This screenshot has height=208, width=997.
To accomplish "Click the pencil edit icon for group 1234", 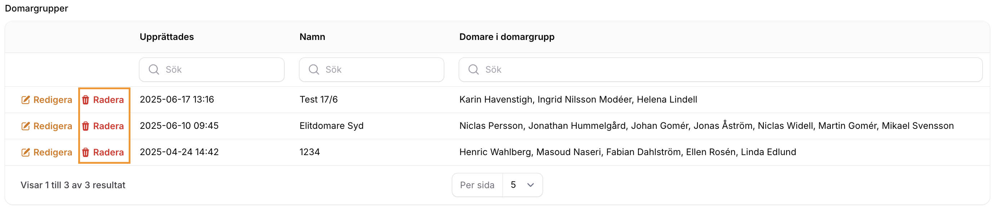I will pyautogui.click(x=26, y=152).
